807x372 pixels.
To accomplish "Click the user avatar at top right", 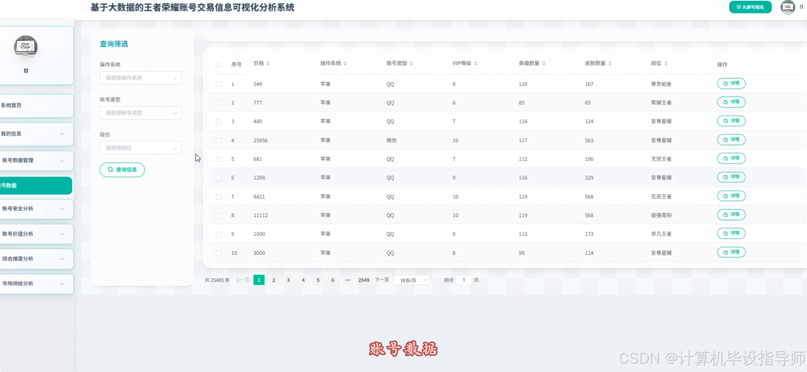I will pos(787,7).
